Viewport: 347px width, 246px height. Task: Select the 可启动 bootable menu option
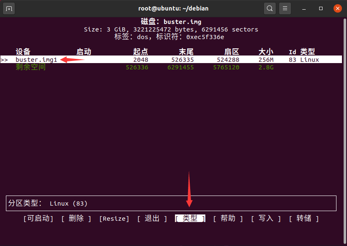click(x=38, y=218)
